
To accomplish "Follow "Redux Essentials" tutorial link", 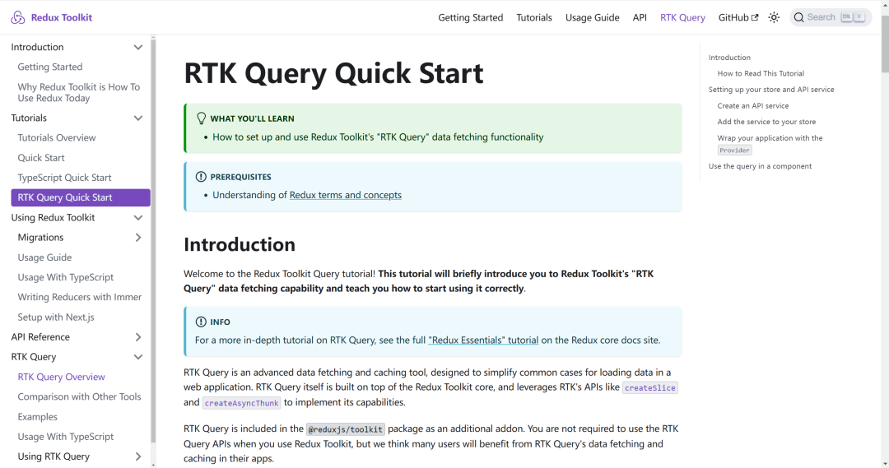I will [x=483, y=340].
